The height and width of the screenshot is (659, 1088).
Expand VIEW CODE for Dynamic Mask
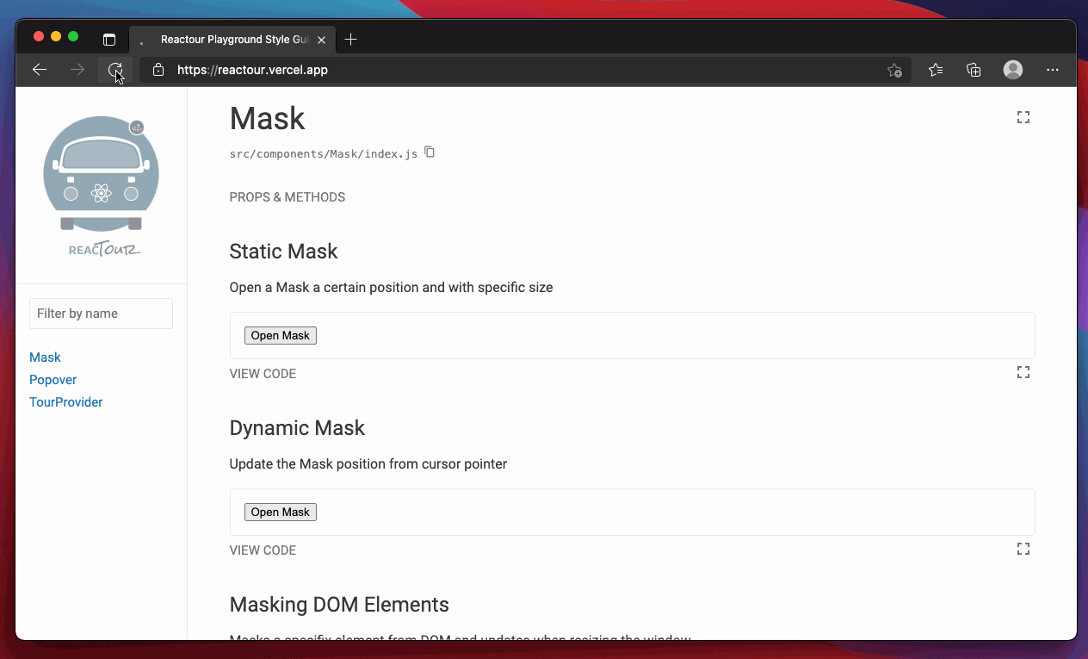point(263,550)
